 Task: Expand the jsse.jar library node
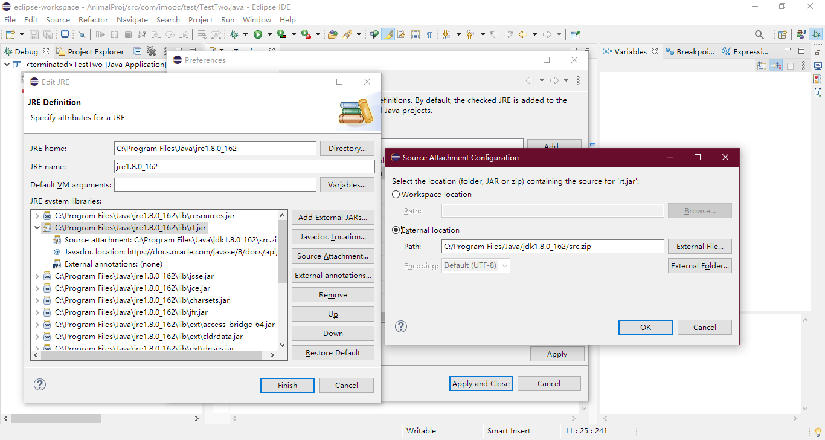click(37, 276)
